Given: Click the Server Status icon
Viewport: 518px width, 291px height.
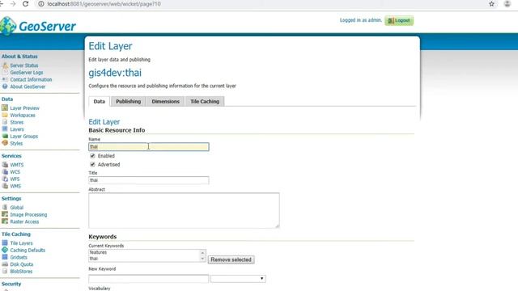Looking at the screenshot, I should (5, 65).
